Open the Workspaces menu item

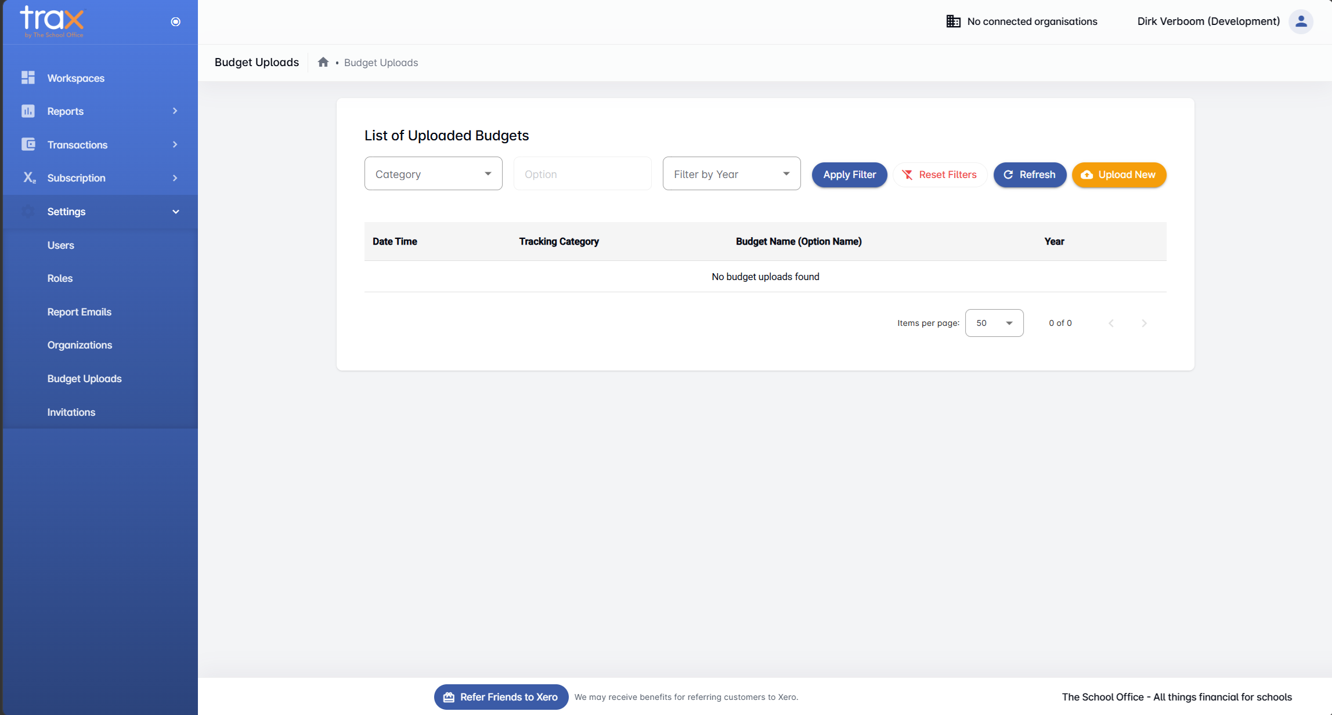100,78
